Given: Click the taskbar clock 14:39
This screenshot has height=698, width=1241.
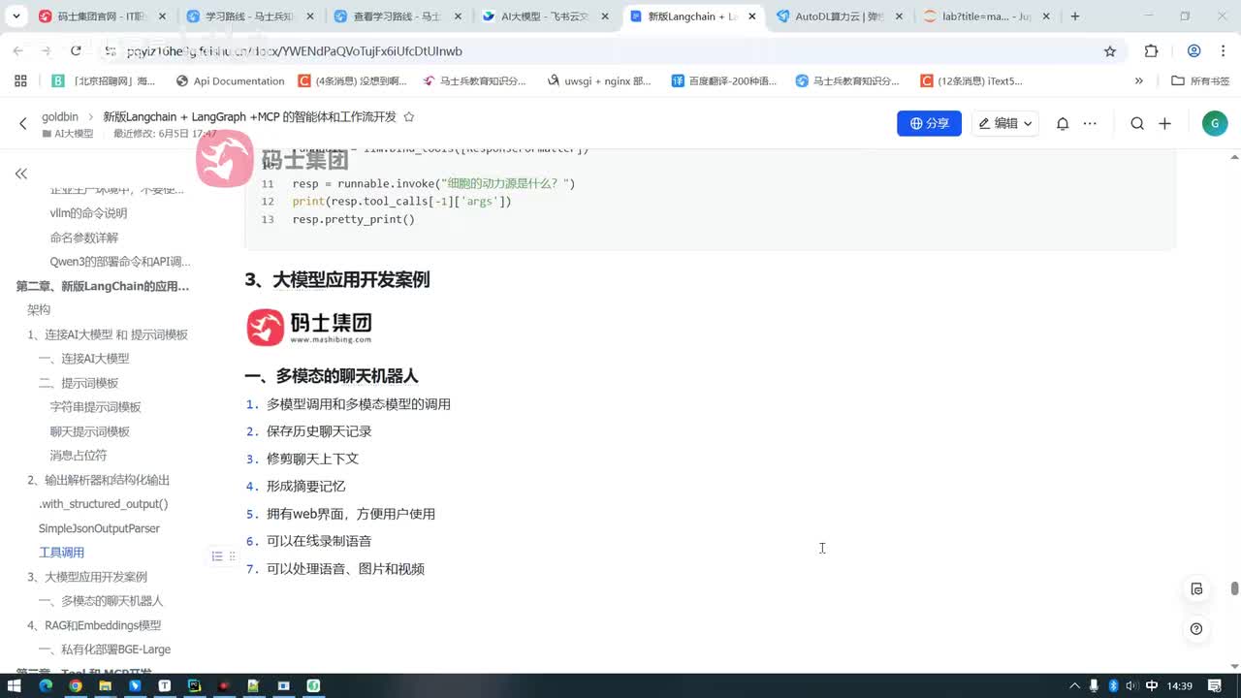Looking at the screenshot, I should point(1180,685).
